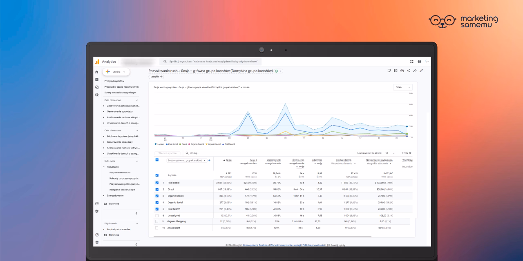Open the Insights sparkline icon
Screen dimensions: 523x261
[415, 71]
